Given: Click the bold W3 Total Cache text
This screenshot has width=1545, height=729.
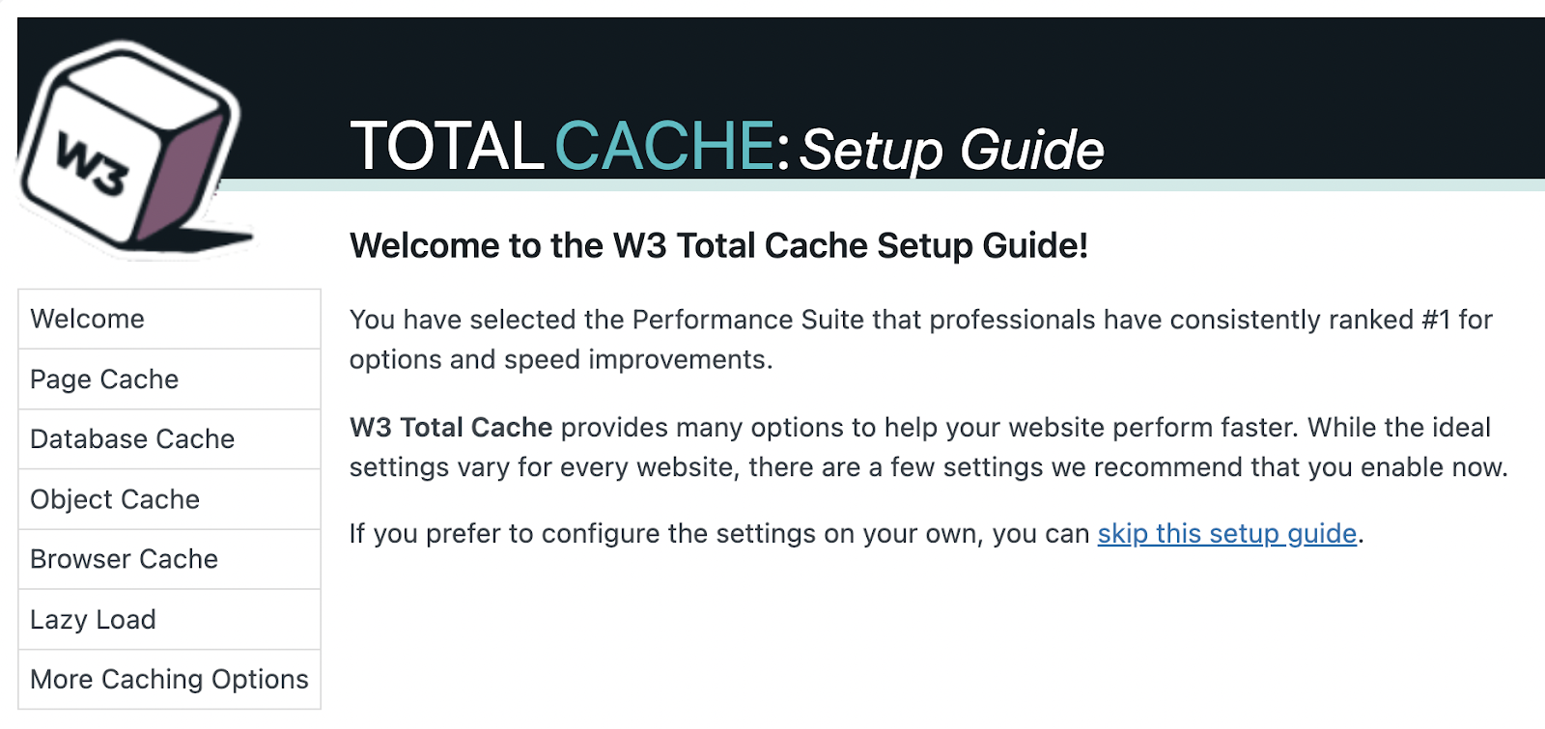Looking at the screenshot, I should pyautogui.click(x=450, y=428).
